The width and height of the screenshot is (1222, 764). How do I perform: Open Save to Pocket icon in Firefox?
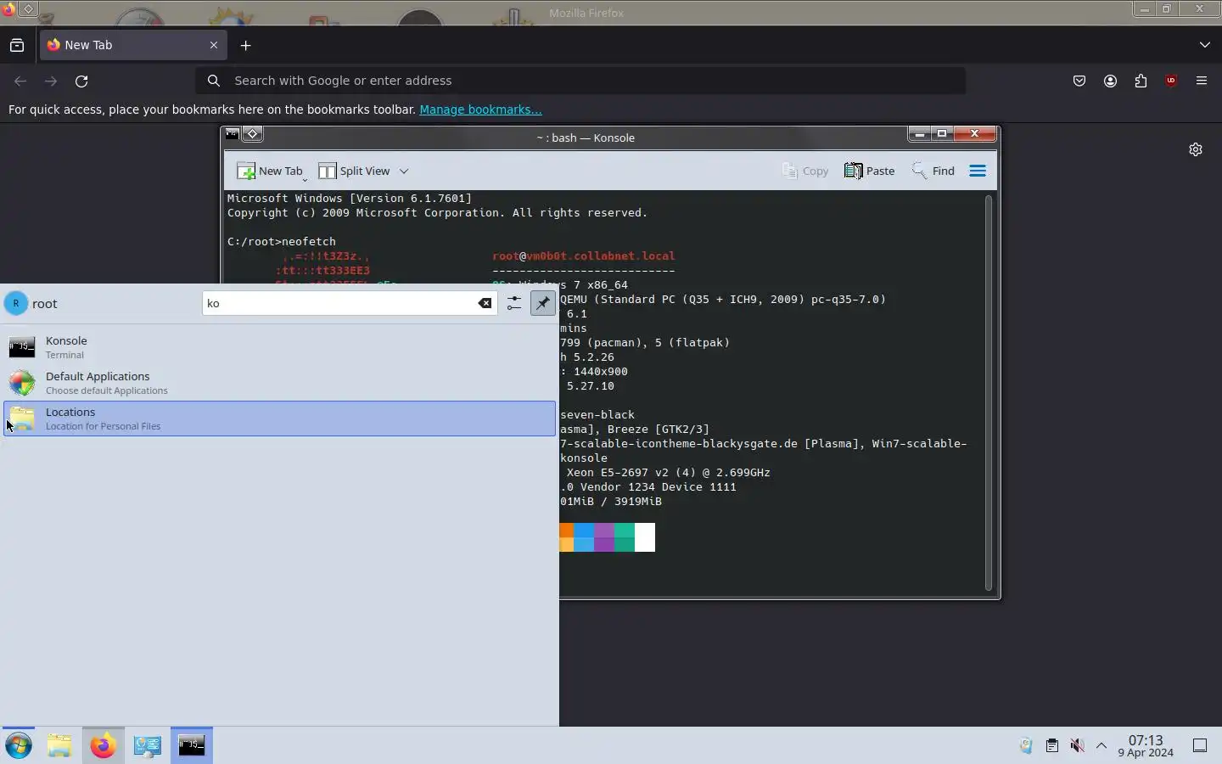tap(1079, 81)
